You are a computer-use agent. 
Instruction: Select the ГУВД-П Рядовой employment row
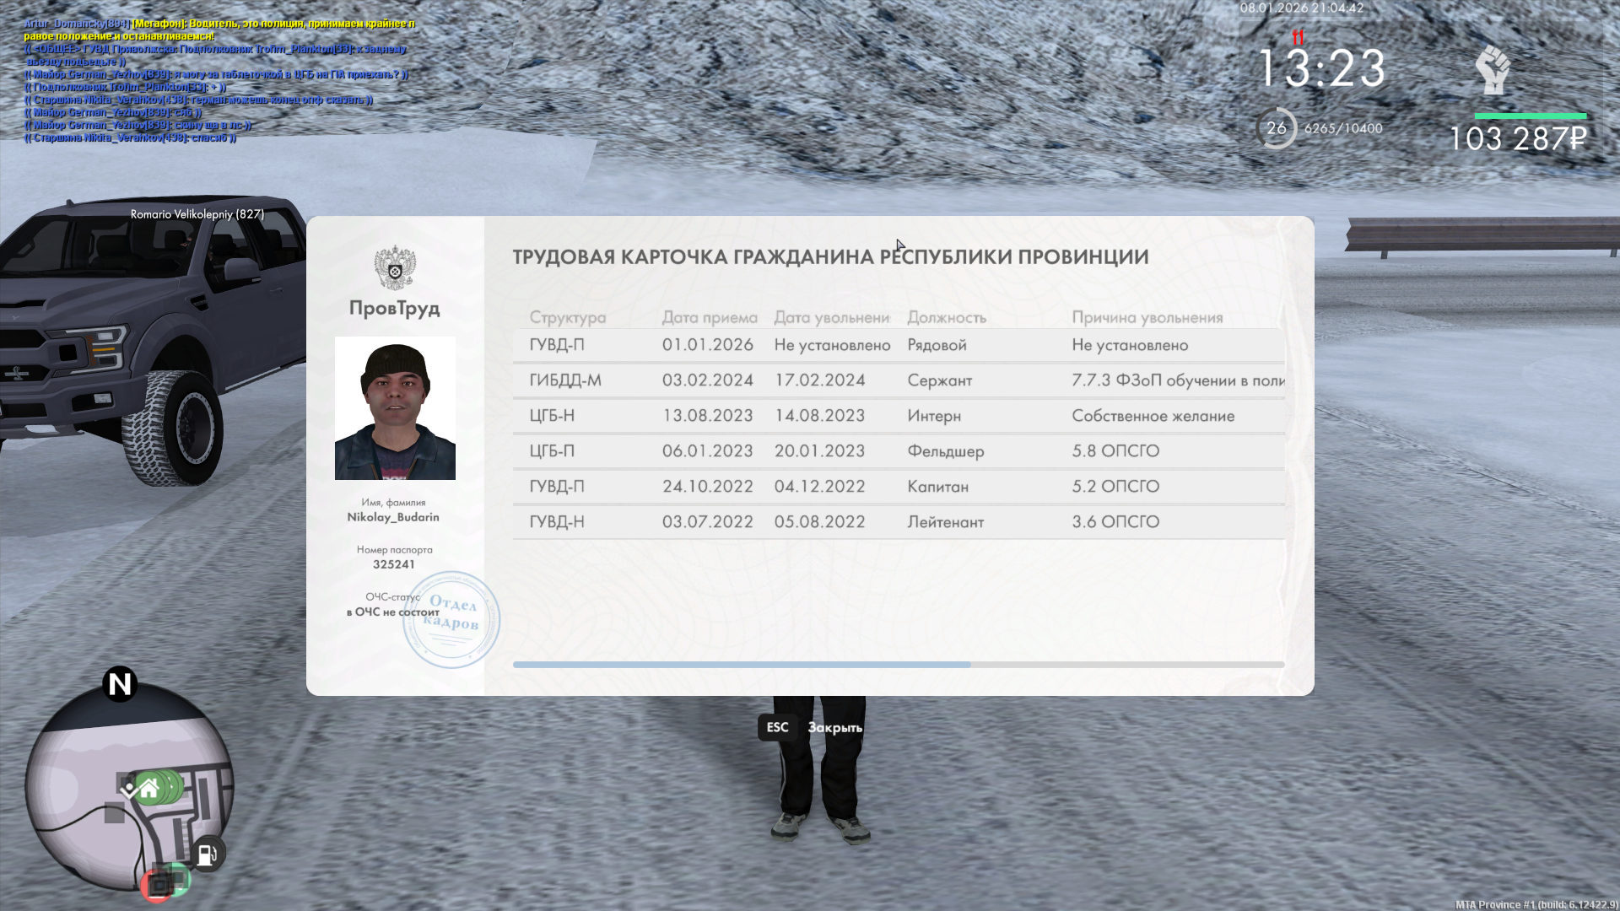coord(898,345)
